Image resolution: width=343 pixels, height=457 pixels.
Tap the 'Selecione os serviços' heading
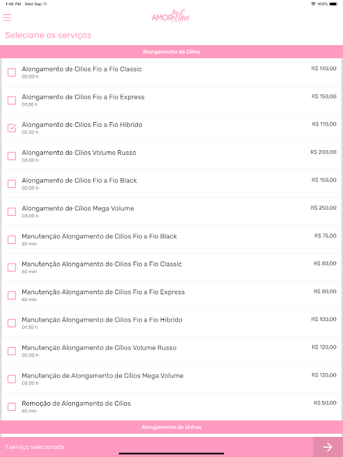[48, 35]
